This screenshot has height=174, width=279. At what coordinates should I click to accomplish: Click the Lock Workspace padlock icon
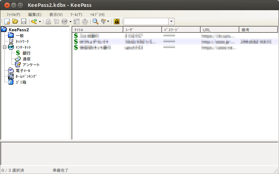coord(117,21)
